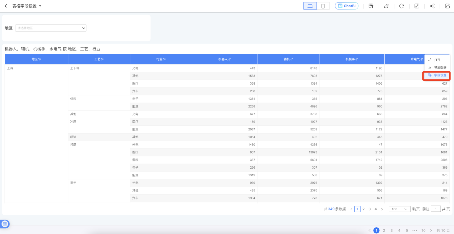This screenshot has height=234, width=454.
Task: Switch to desktop layout view
Action: click(310, 6)
